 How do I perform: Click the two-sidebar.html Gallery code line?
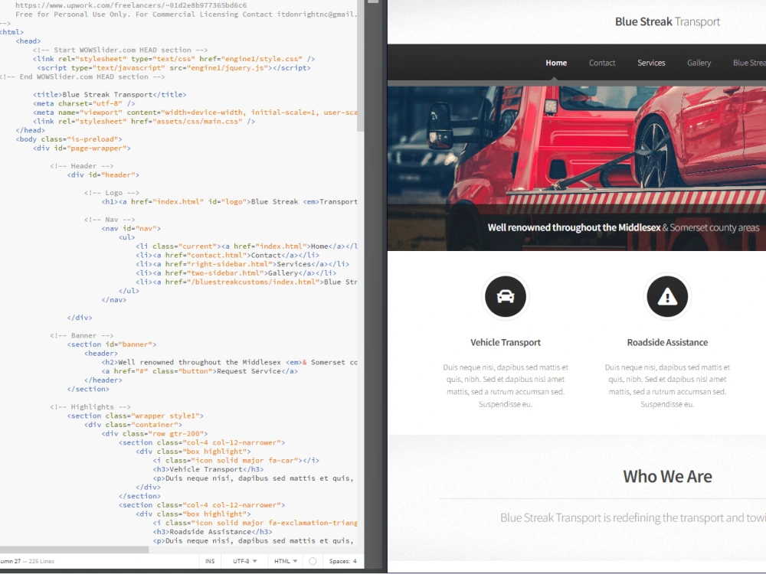click(236, 273)
